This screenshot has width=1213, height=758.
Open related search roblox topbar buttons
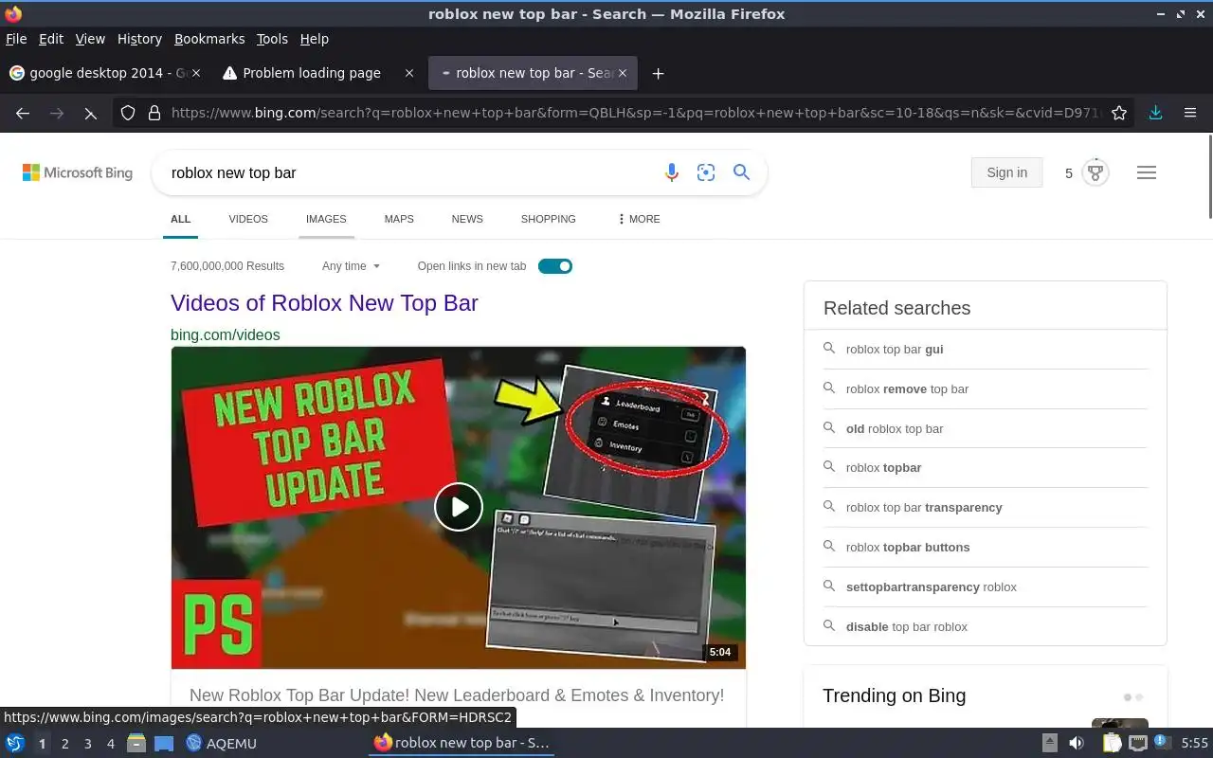908,547
